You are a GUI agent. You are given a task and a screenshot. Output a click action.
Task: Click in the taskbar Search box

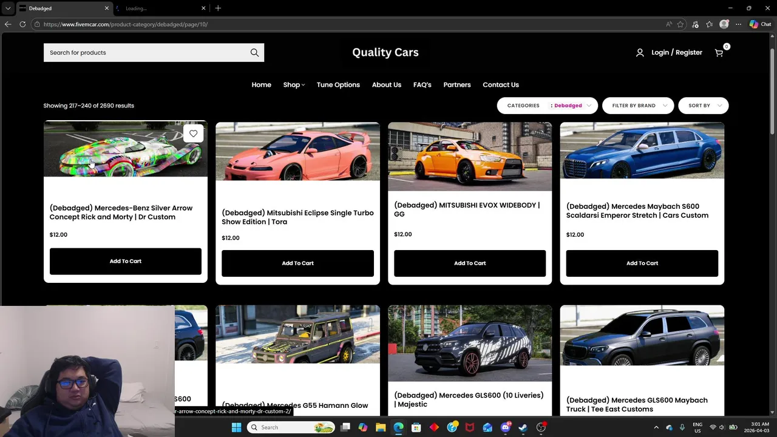click(x=291, y=427)
